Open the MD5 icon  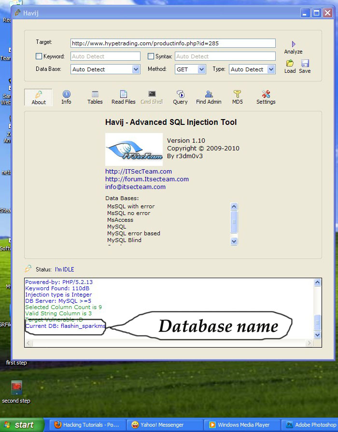[x=237, y=94]
